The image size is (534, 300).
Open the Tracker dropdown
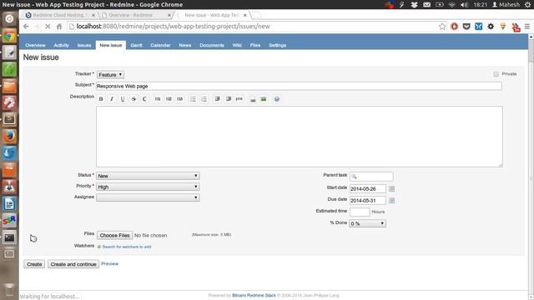[111, 74]
